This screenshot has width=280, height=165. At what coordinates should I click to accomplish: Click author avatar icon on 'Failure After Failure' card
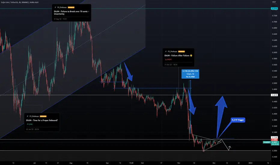tap(166, 52)
